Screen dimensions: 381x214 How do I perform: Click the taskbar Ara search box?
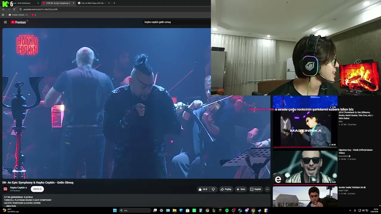[x=135, y=210]
